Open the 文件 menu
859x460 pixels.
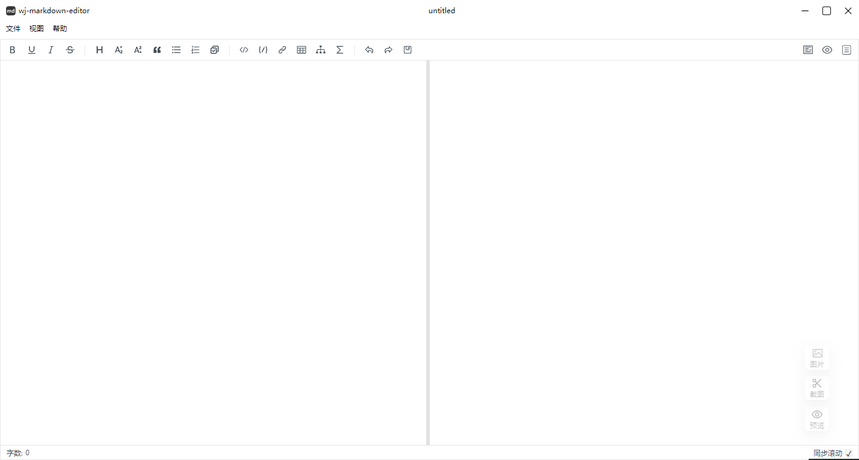pos(13,28)
